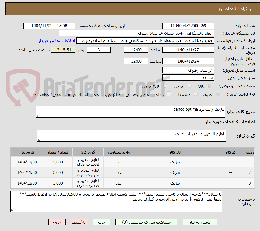Screen dimensions: 260x231
Task: Click ماژیک name in row 2
Action: click(175, 172)
